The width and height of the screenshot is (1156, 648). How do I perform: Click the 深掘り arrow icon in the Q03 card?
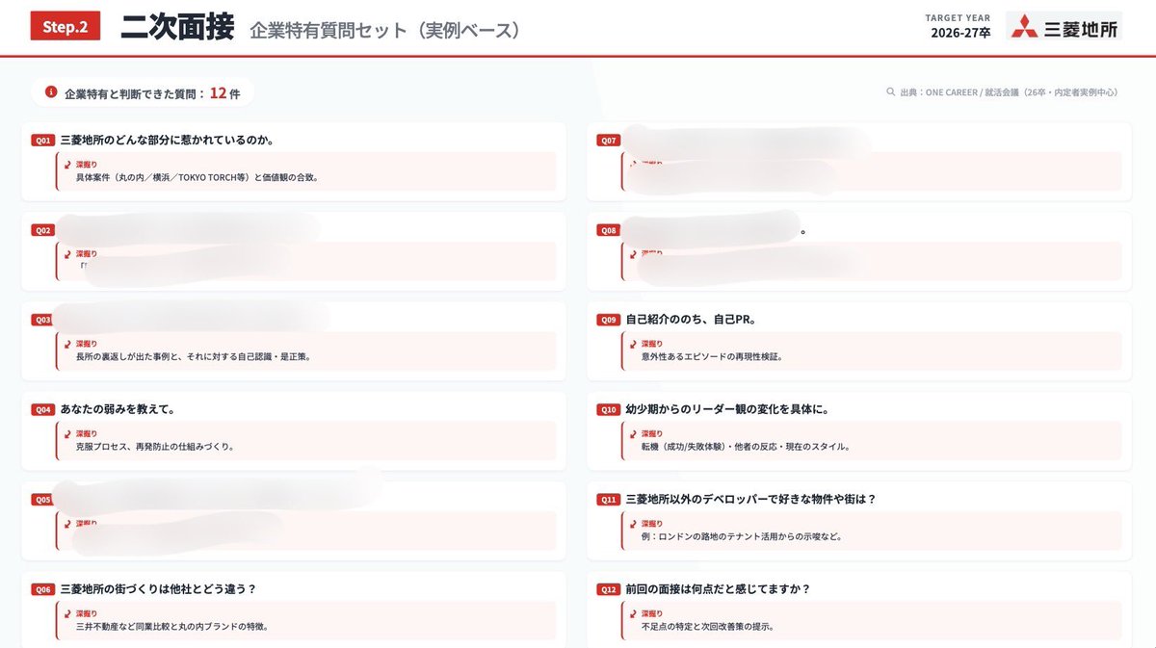coord(67,344)
